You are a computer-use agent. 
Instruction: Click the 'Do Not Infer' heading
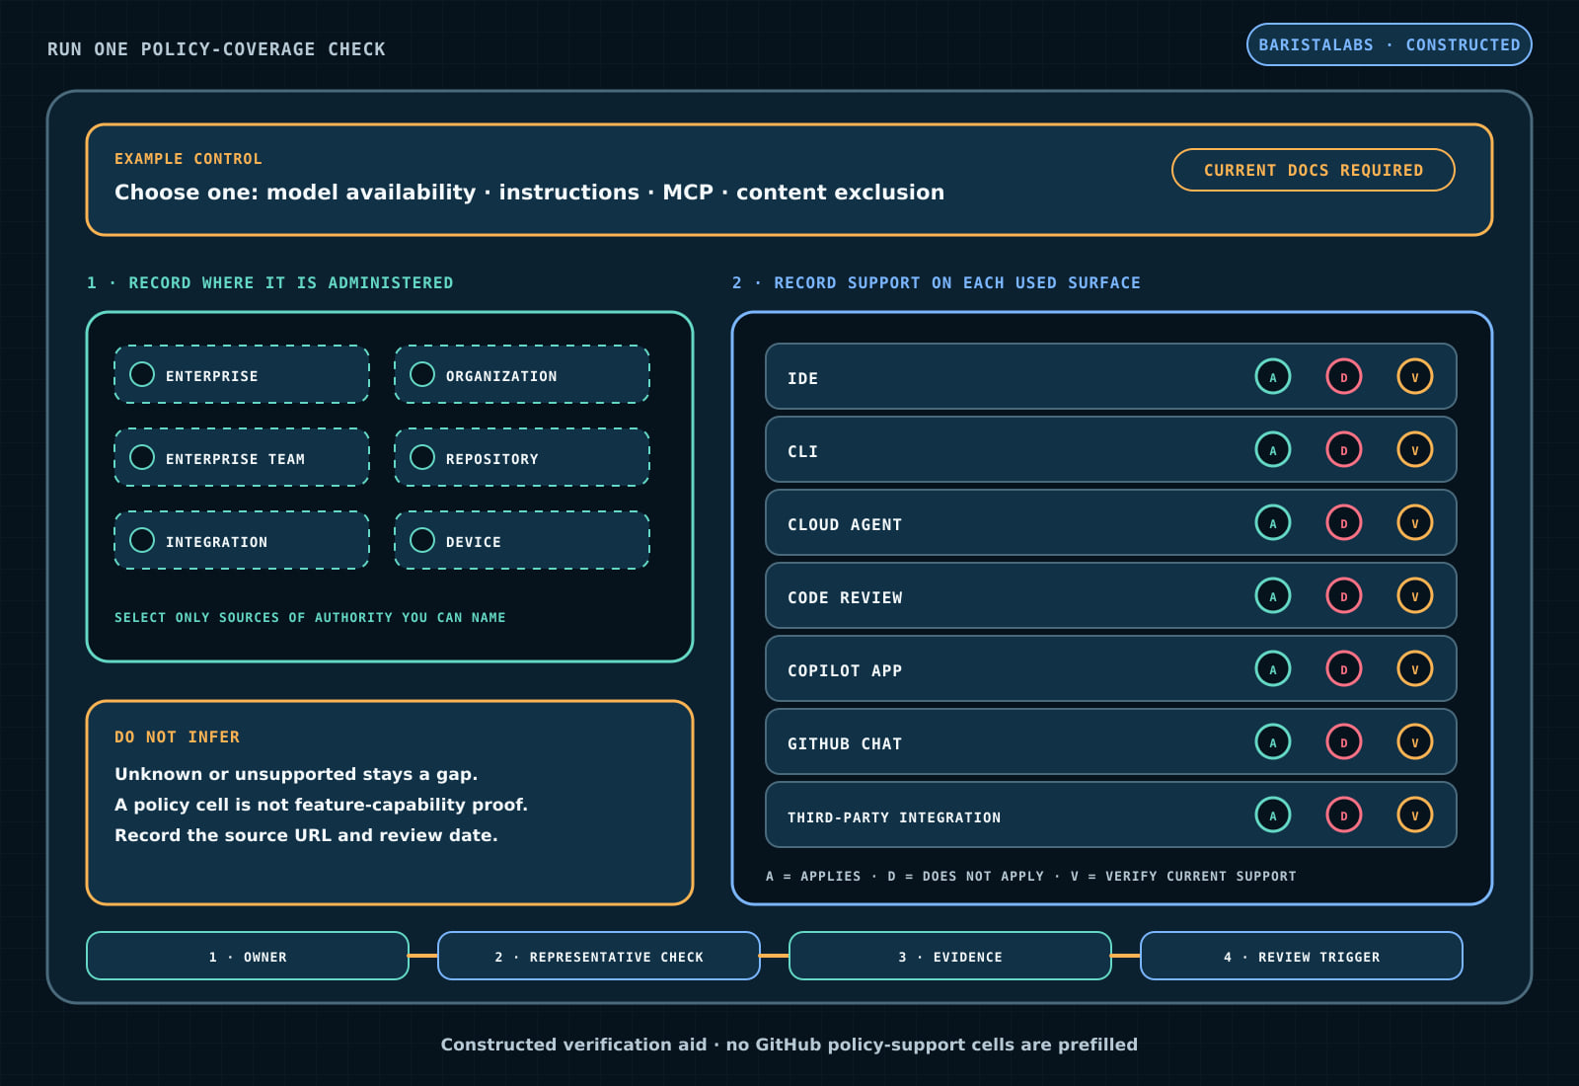coord(177,737)
